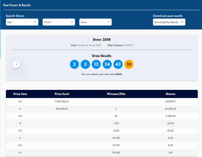This screenshot has height=157, width=202.
Task: Select the blue ball number 3
Action: pos(85,64)
